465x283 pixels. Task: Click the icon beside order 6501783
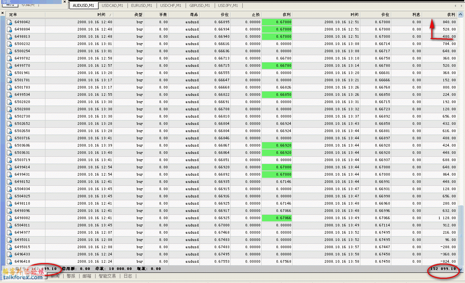pos(10,87)
